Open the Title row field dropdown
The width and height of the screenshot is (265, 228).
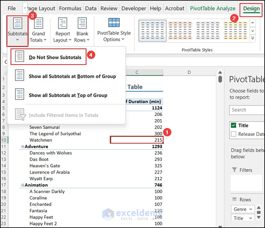click(243, 218)
